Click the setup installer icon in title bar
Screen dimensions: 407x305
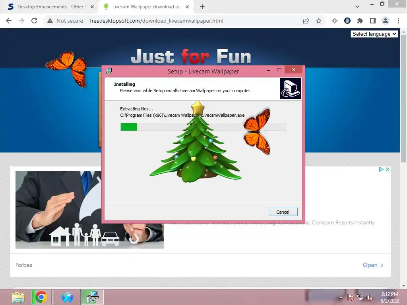point(109,71)
